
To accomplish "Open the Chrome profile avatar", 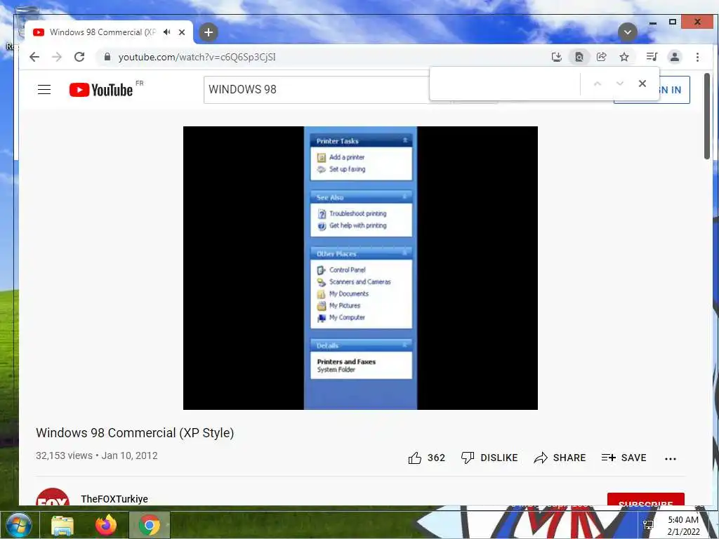I will [675, 57].
